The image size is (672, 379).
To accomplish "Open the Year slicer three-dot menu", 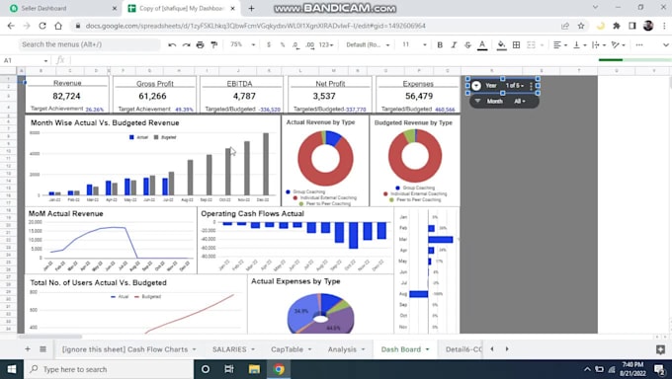I will click(x=531, y=86).
